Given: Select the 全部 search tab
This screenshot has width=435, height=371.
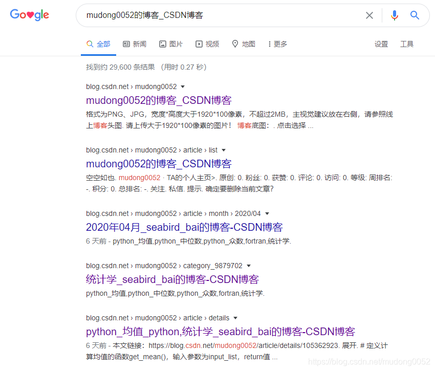Looking at the screenshot, I should [x=98, y=44].
